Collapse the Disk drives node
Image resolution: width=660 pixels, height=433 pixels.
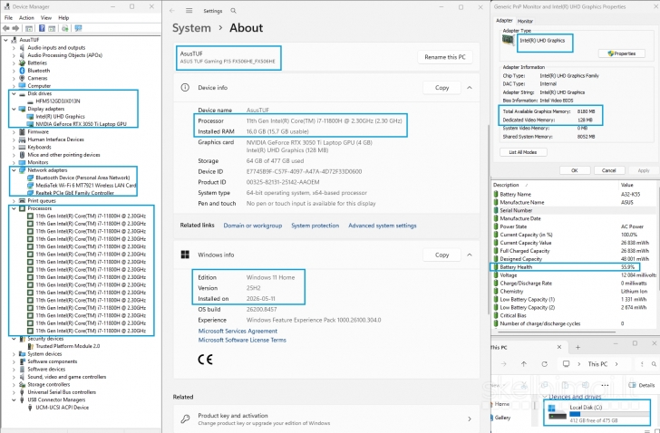(14, 93)
